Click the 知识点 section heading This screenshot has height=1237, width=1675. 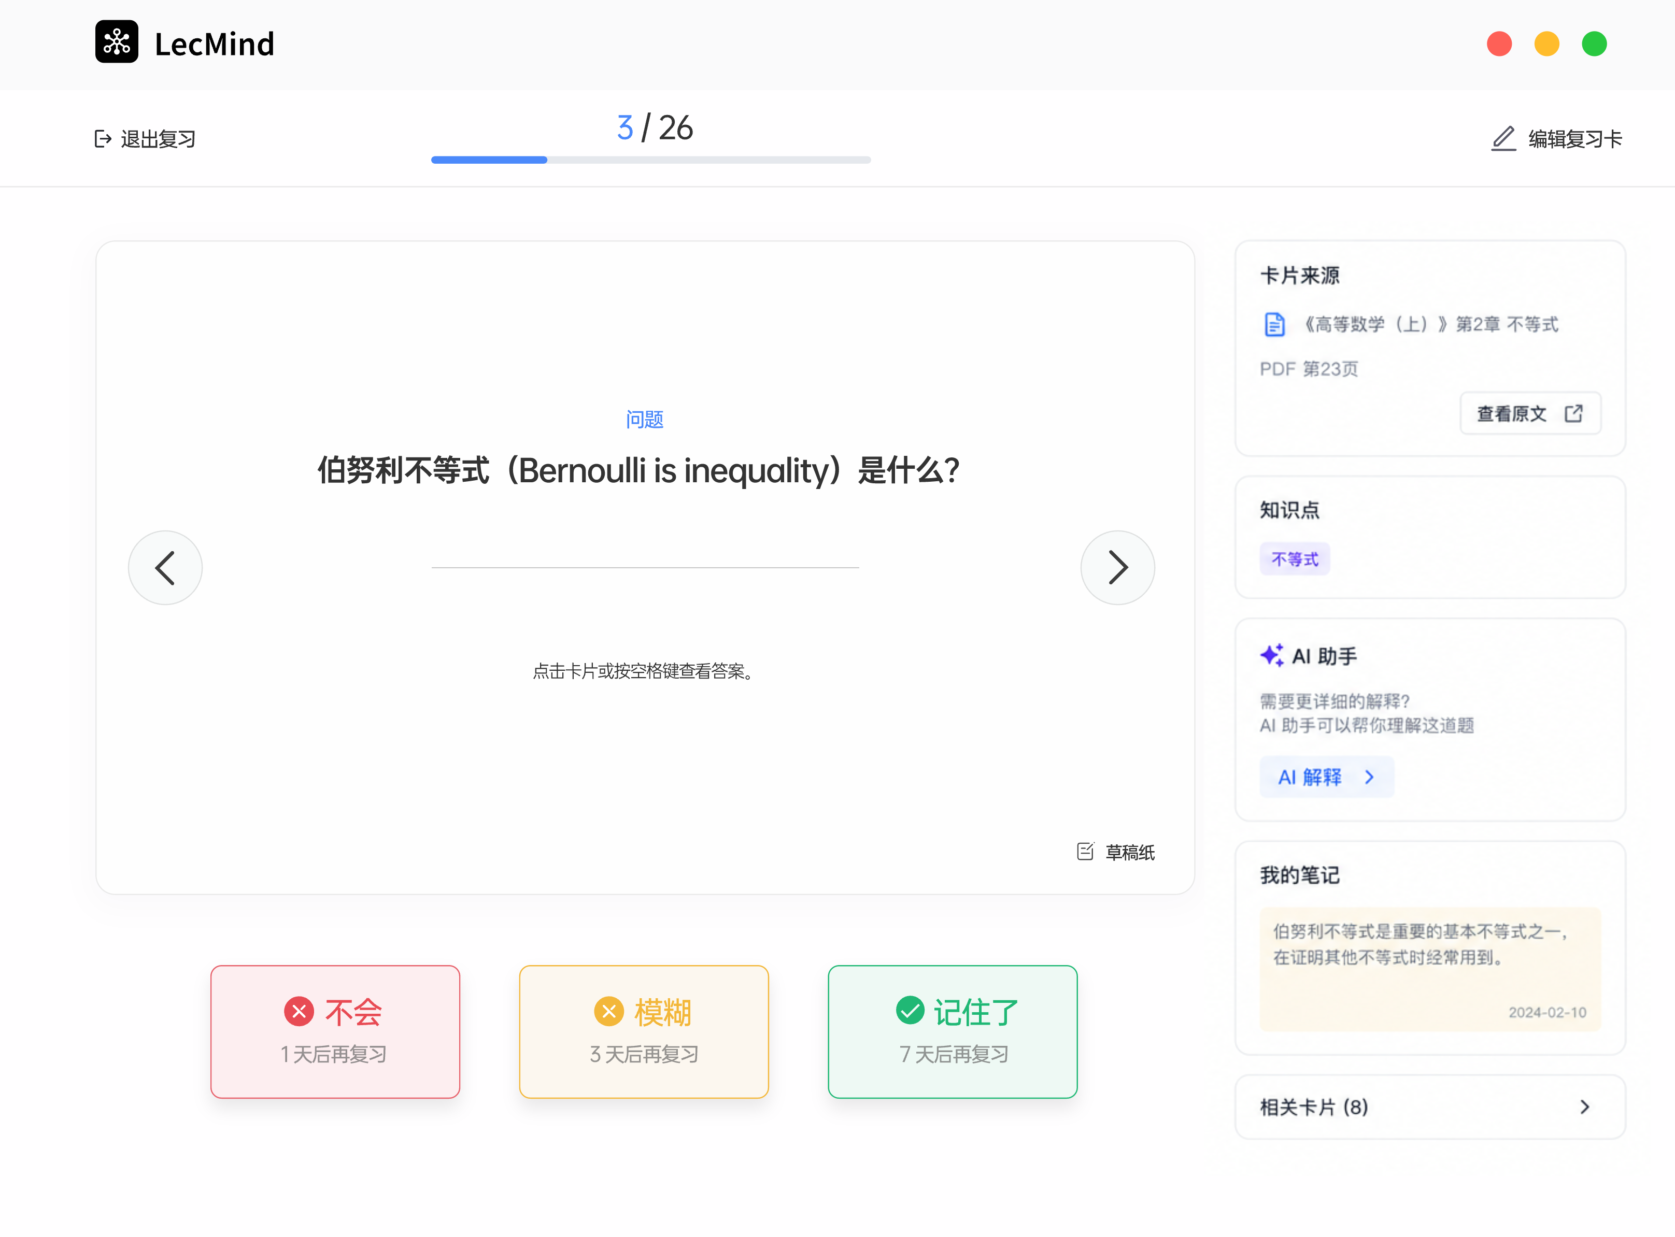pos(1289,510)
